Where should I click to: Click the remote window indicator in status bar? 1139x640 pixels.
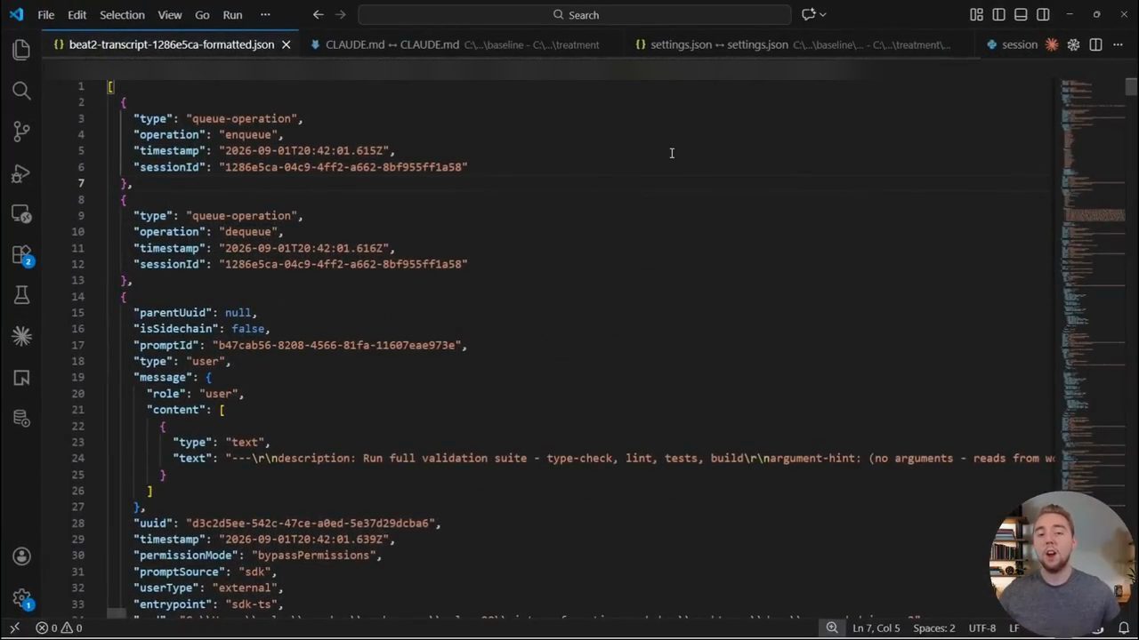(14, 628)
